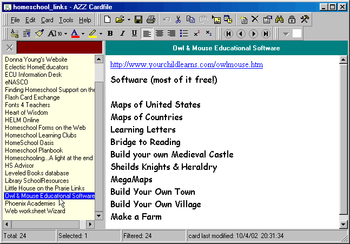Viewport: 350px width, 244px height.
Task: Open the Edit menu
Action: tap(30, 20)
